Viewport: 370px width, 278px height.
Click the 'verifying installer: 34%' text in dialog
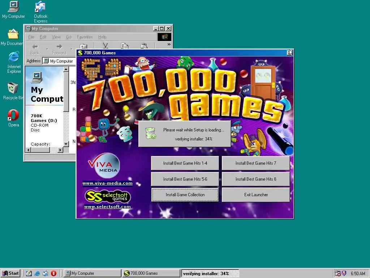click(194, 139)
